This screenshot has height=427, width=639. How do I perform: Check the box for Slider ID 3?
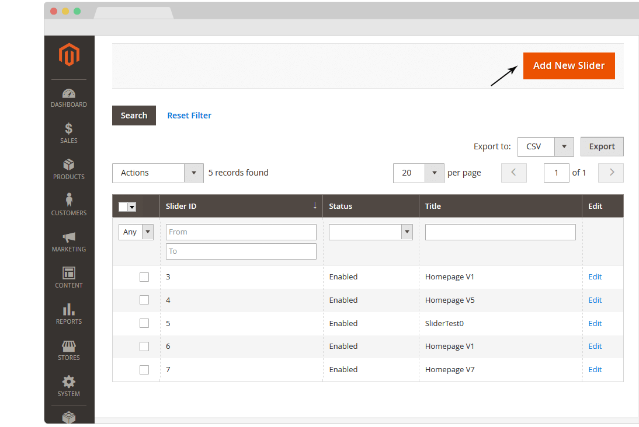144,277
